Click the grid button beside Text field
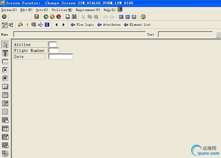The image size is (221, 158). click(x=218, y=34)
